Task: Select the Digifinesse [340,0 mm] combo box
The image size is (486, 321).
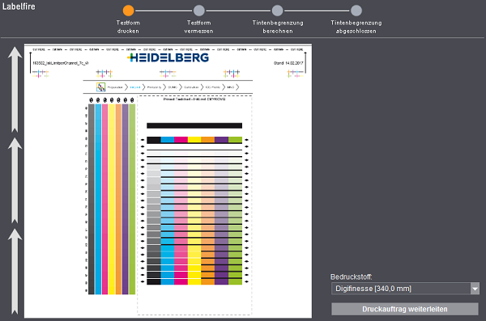Action: coord(405,289)
